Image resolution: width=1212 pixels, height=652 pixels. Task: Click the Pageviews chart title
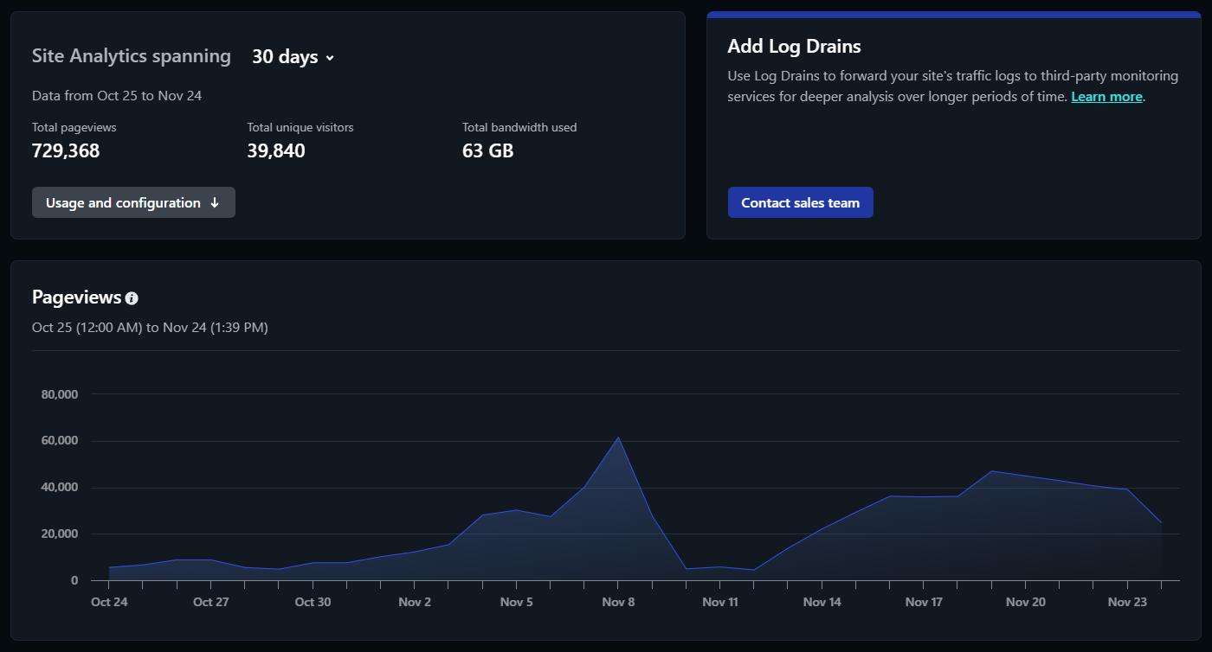[x=76, y=297]
